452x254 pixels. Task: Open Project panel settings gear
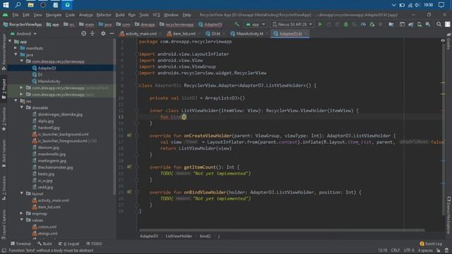point(103,34)
